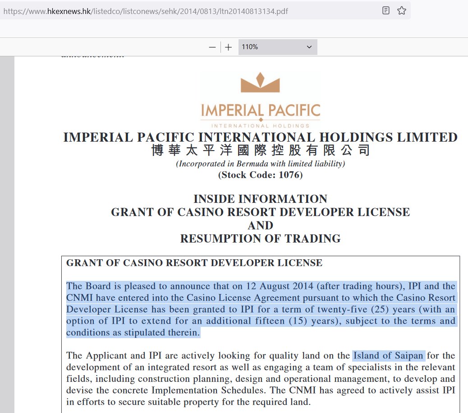Zoom out with the minus button

click(212, 47)
